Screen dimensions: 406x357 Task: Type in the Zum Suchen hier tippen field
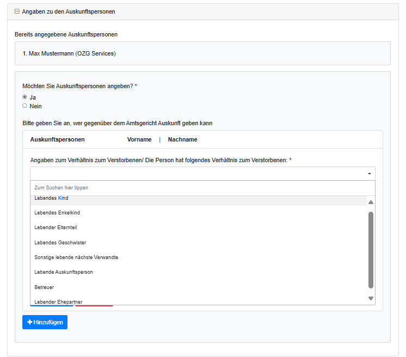(202, 188)
